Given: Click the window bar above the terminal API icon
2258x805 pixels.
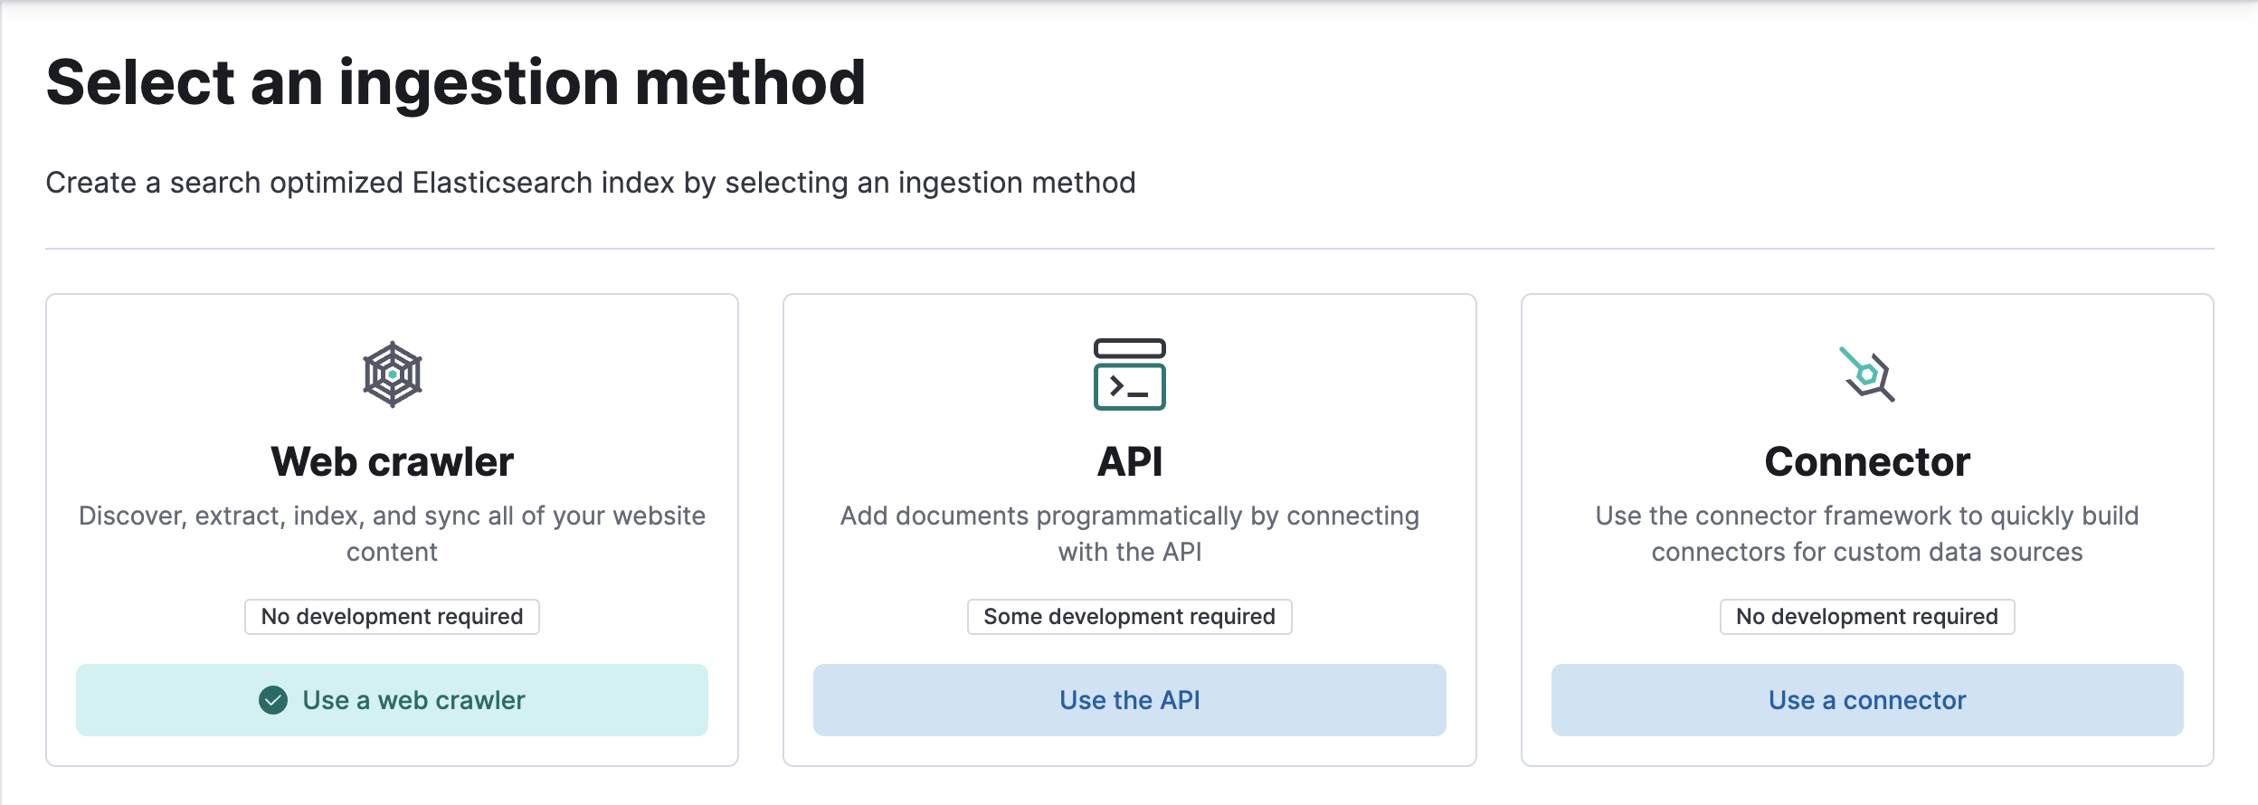Looking at the screenshot, I should click(1129, 346).
